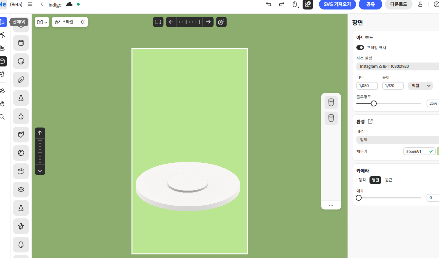Open the 스타일 style button
This screenshot has height=258, width=439.
click(x=64, y=22)
